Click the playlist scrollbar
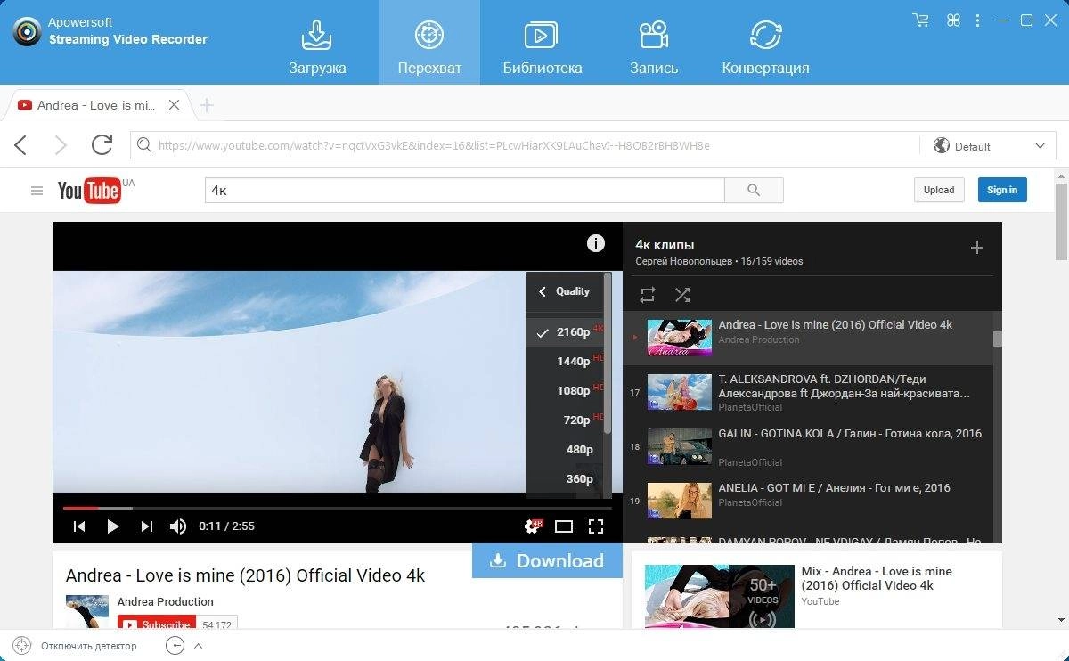This screenshot has width=1069, height=661. tap(998, 339)
